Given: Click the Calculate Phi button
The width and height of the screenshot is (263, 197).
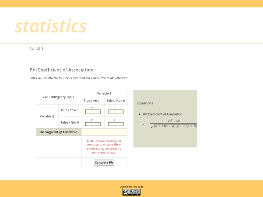Looking at the screenshot, I should [x=104, y=162].
